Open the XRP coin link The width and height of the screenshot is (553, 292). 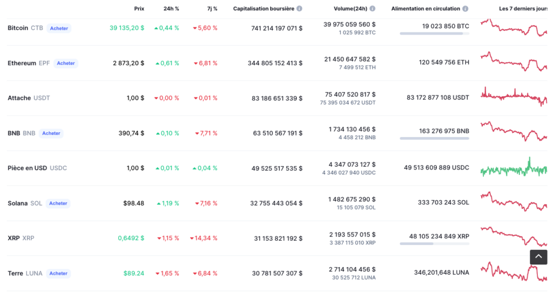[x=14, y=238]
